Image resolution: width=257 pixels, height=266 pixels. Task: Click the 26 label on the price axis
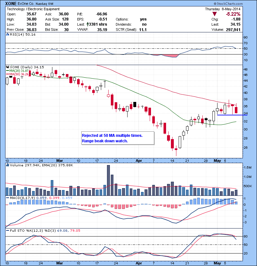click(246, 148)
